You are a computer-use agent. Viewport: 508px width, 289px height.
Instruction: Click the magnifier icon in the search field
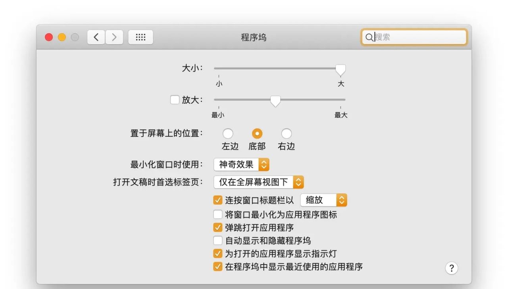tap(369, 37)
